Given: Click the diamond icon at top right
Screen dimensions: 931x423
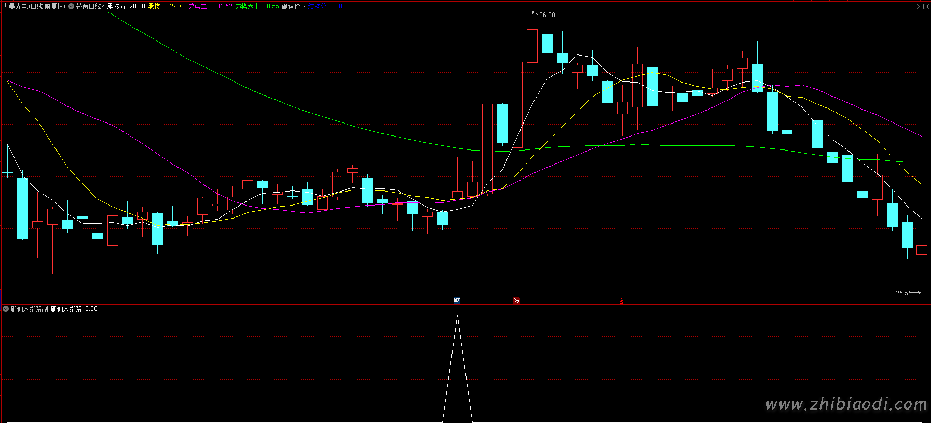Looking at the screenshot, I should (x=917, y=6).
